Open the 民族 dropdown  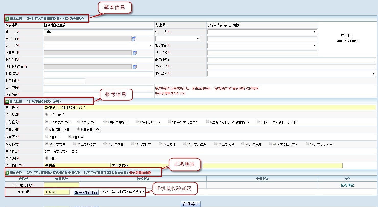[150, 45]
